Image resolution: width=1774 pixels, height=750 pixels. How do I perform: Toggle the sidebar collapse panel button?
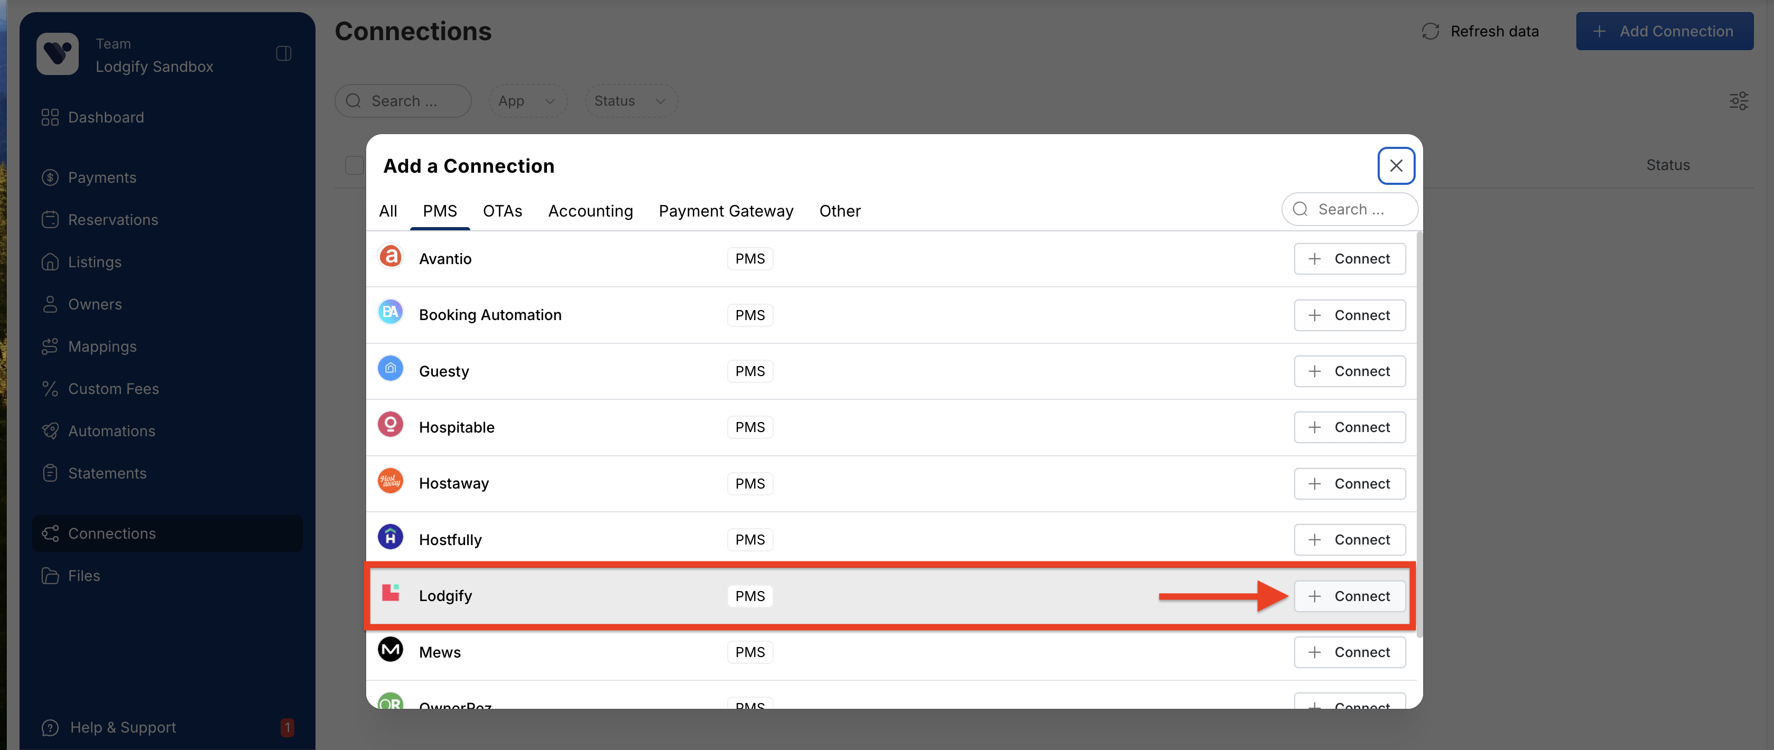pos(284,54)
